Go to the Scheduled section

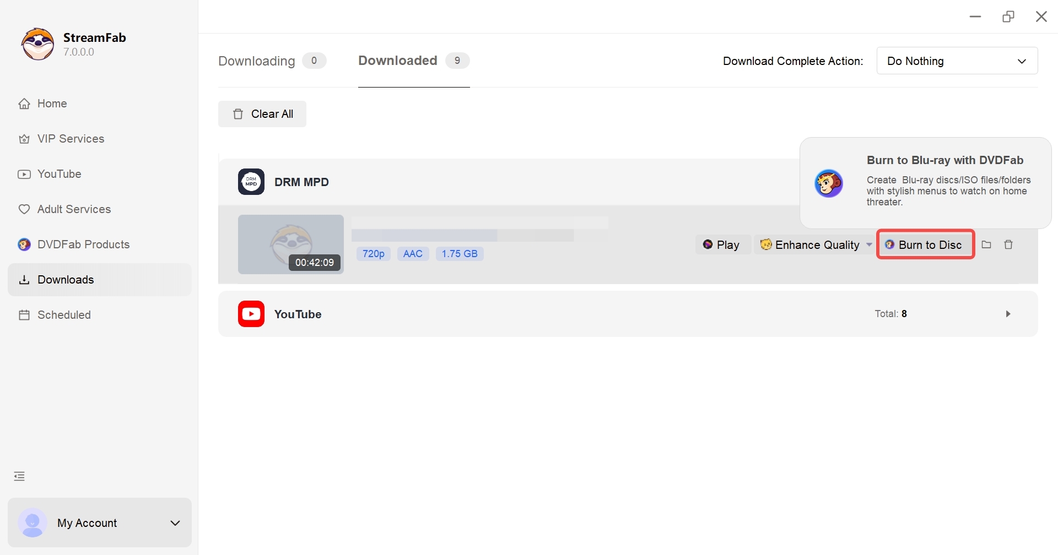click(x=64, y=314)
